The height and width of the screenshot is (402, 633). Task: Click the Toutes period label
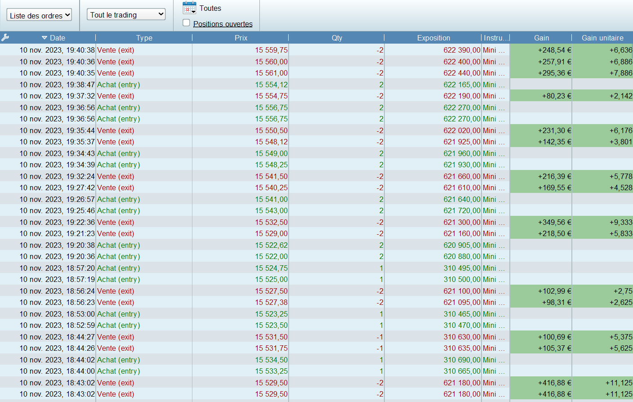tap(210, 8)
